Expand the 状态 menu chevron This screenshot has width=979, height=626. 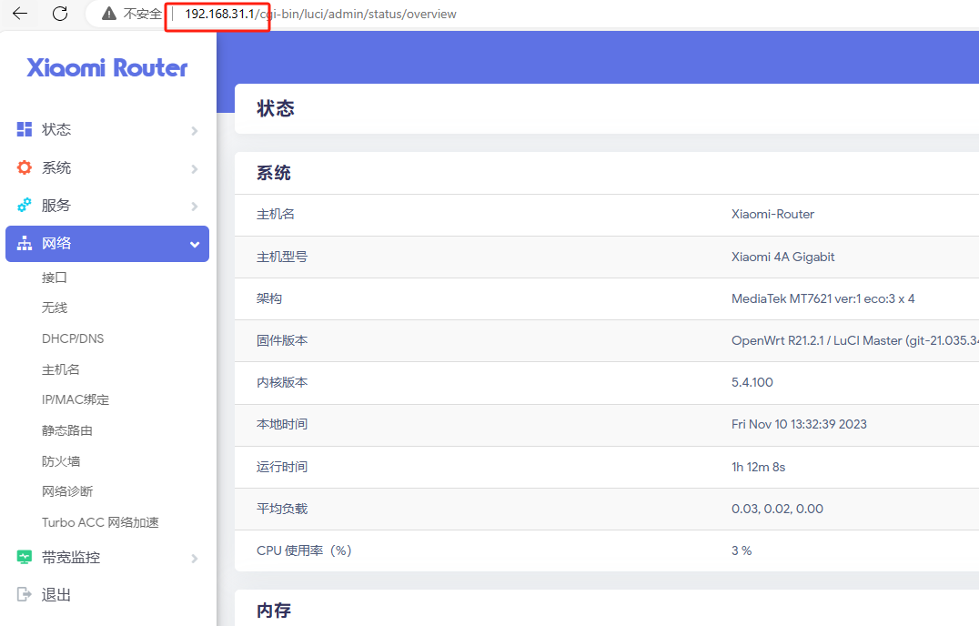195,130
